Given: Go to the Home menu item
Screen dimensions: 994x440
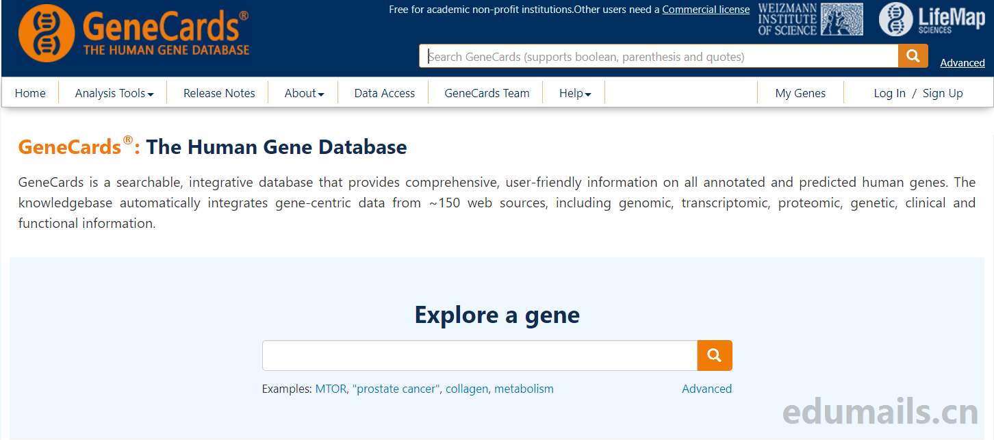Looking at the screenshot, I should [x=30, y=93].
